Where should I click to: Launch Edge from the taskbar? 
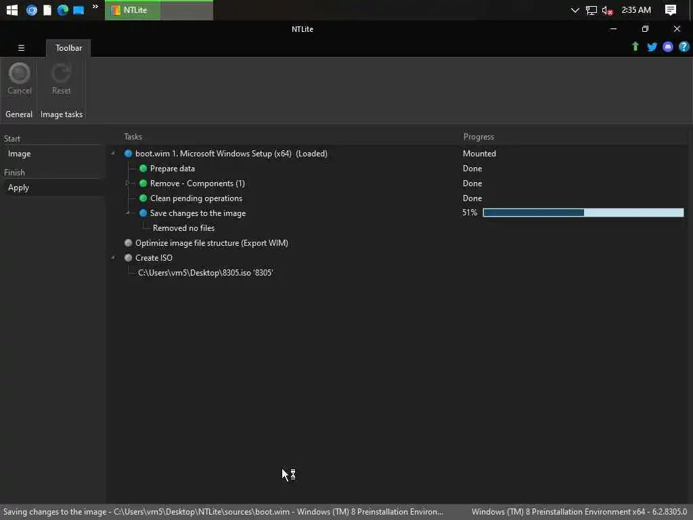(x=63, y=9)
